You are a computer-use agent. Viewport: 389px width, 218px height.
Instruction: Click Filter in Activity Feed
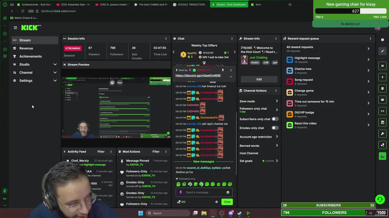pyautogui.click(x=101, y=151)
